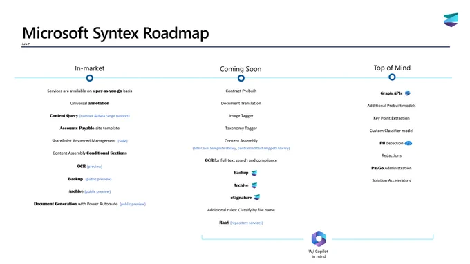The width and height of the screenshot is (470, 264).
Task: Click the 'Microsoft Syntex Roadmap' title
Action: click(115, 33)
